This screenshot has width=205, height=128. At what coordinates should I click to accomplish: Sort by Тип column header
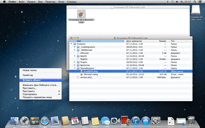tap(178, 41)
